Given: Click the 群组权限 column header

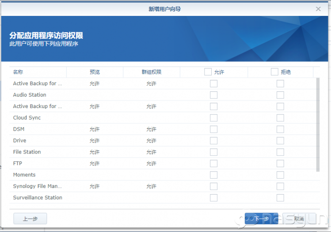Looking at the screenshot, I should pos(152,72).
